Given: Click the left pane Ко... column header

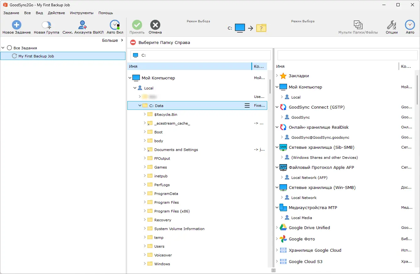Looking at the screenshot, I should pos(259,66).
